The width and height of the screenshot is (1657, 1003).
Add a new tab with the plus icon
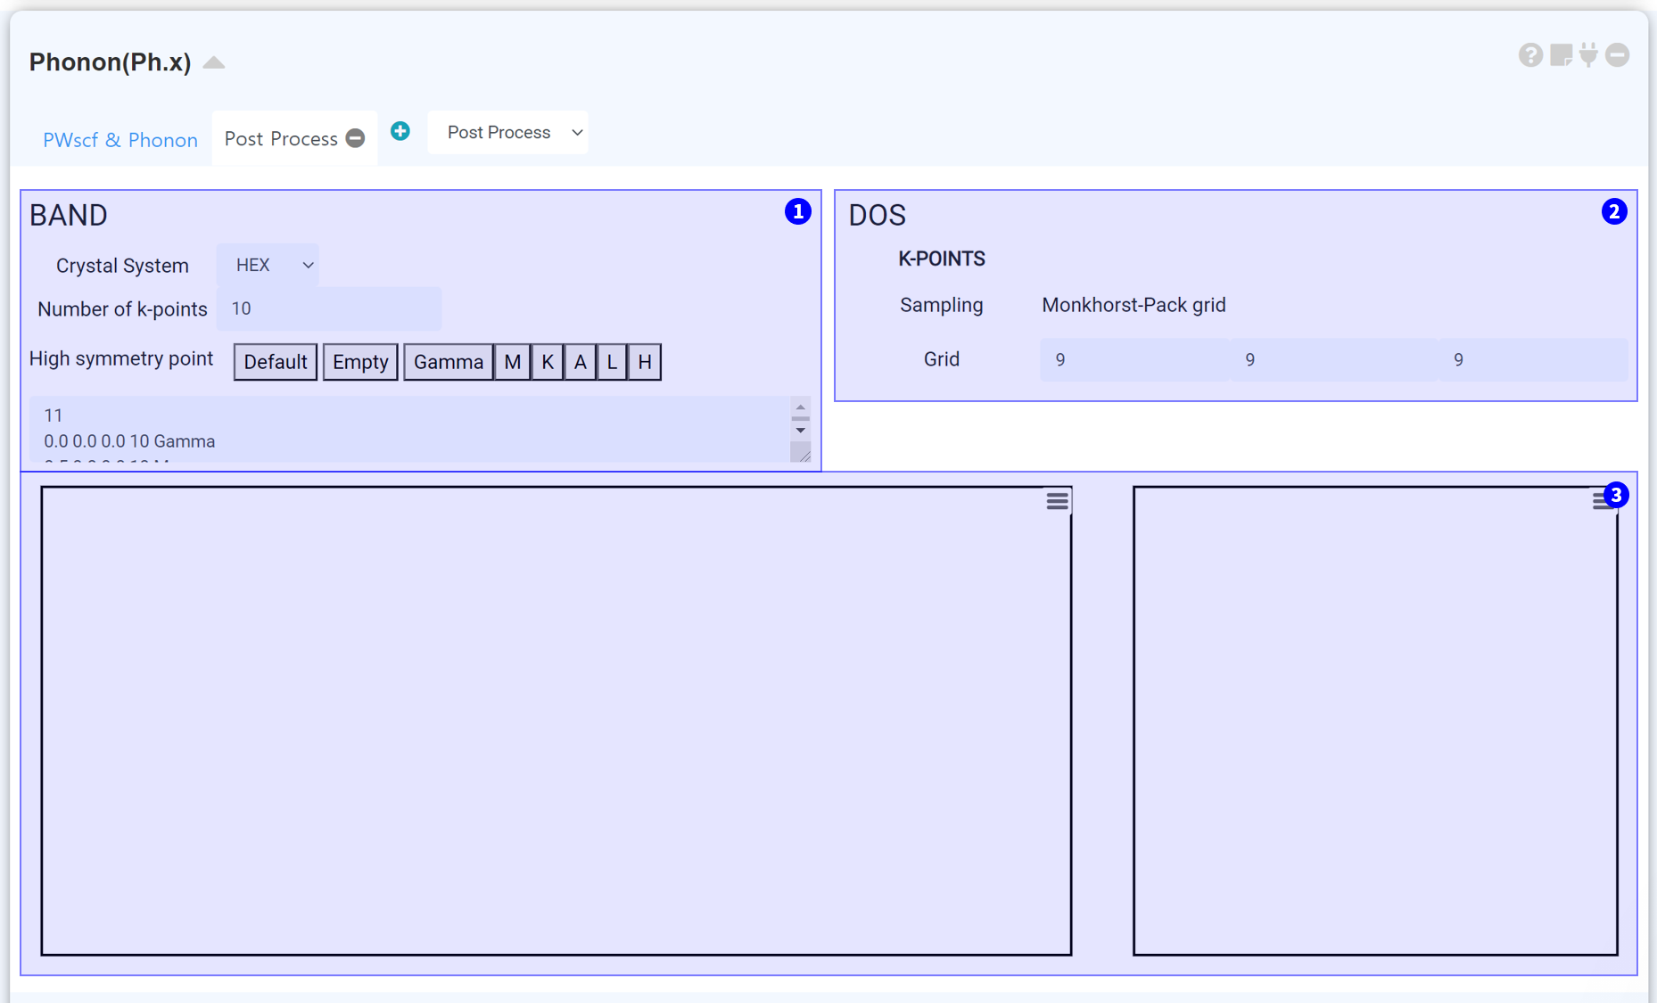click(400, 131)
